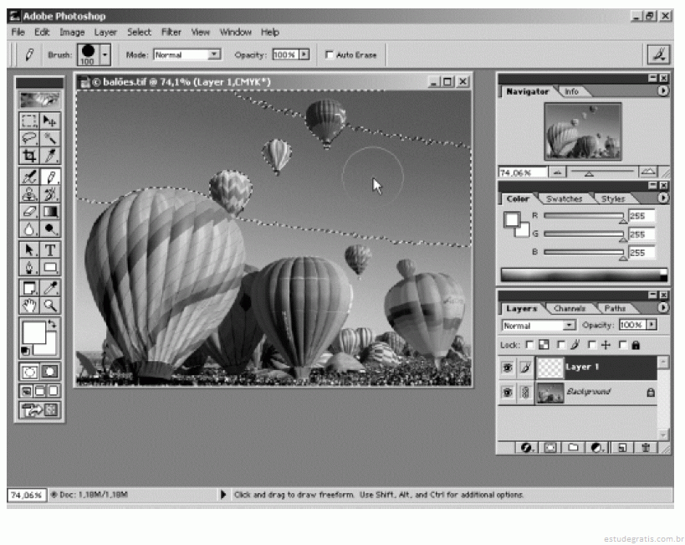This screenshot has width=685, height=545.
Task: Swap foreground and background colors
Action: [x=52, y=324]
